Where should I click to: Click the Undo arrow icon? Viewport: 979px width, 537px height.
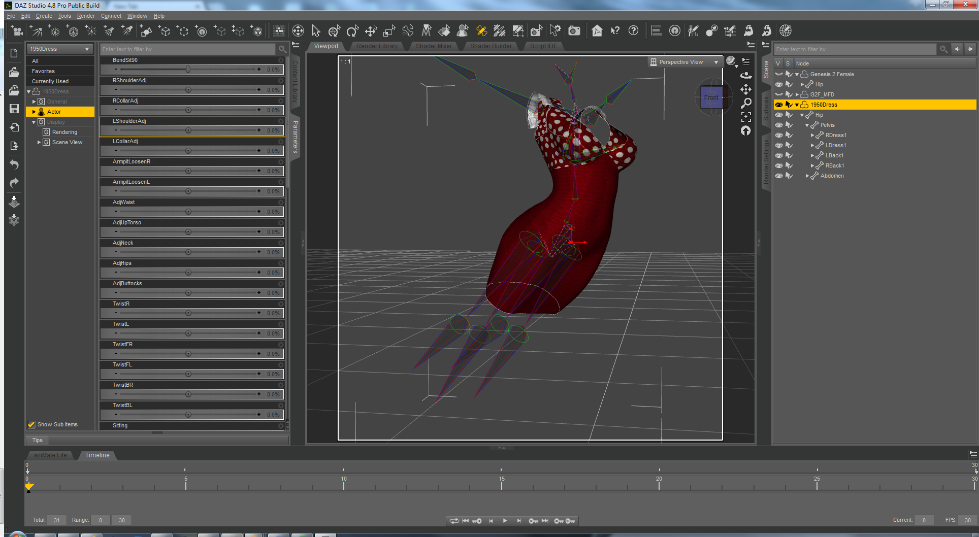(x=14, y=164)
